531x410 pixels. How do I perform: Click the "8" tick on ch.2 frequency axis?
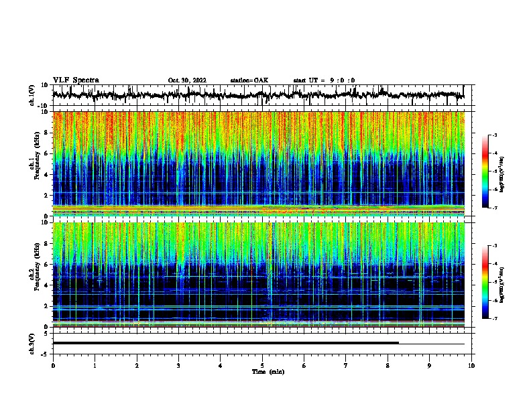(x=47, y=244)
